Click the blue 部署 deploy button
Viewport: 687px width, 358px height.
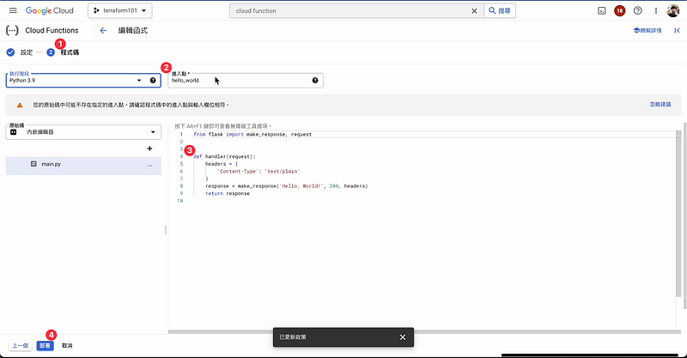(x=45, y=346)
